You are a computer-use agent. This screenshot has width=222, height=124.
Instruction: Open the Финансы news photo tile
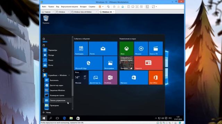(x=126, y=63)
